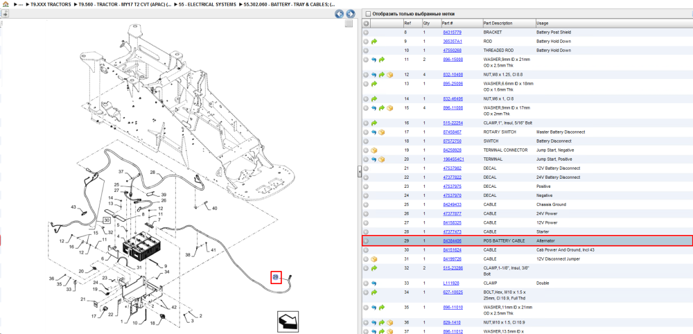This screenshot has width=693, height=334.
Task: Click the panel toggle icon above diagram
Action: coord(5,14)
